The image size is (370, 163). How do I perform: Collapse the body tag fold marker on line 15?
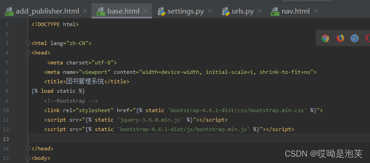click(28, 158)
